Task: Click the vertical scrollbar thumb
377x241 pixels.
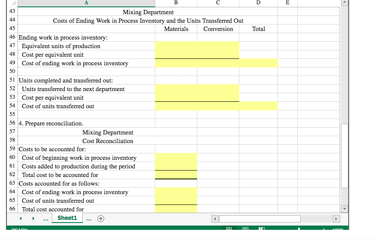Action: coord(344,156)
